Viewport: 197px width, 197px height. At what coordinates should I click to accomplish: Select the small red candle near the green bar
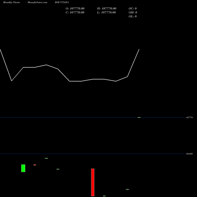point(35,165)
